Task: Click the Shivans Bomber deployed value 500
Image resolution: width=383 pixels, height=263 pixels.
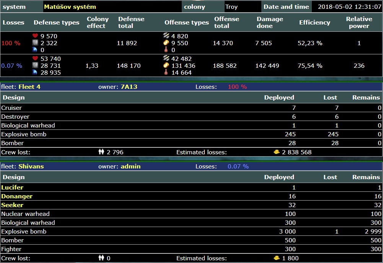Action: (290, 240)
